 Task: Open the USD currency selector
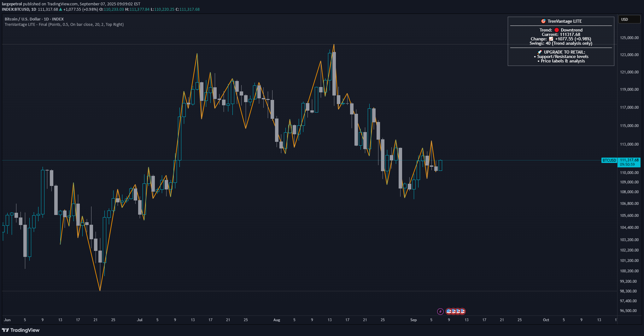click(629, 20)
